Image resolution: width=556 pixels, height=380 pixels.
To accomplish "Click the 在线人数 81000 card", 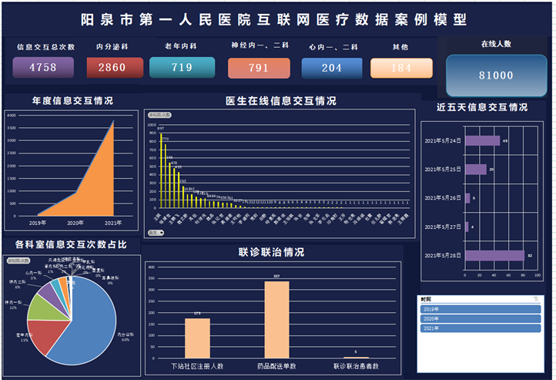I will coord(496,76).
